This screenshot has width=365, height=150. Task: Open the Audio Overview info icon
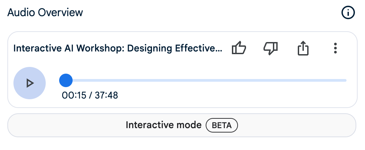click(x=348, y=12)
